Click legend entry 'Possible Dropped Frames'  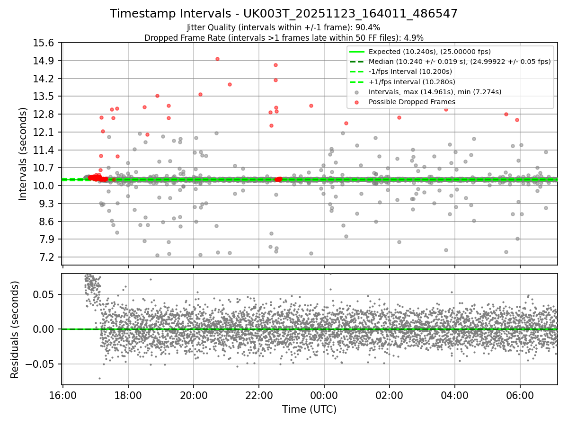point(412,102)
